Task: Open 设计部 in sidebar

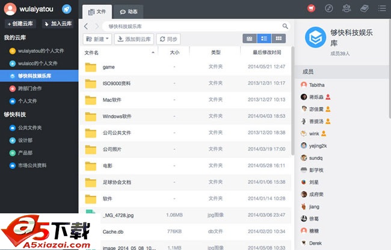Action: coord(39,140)
